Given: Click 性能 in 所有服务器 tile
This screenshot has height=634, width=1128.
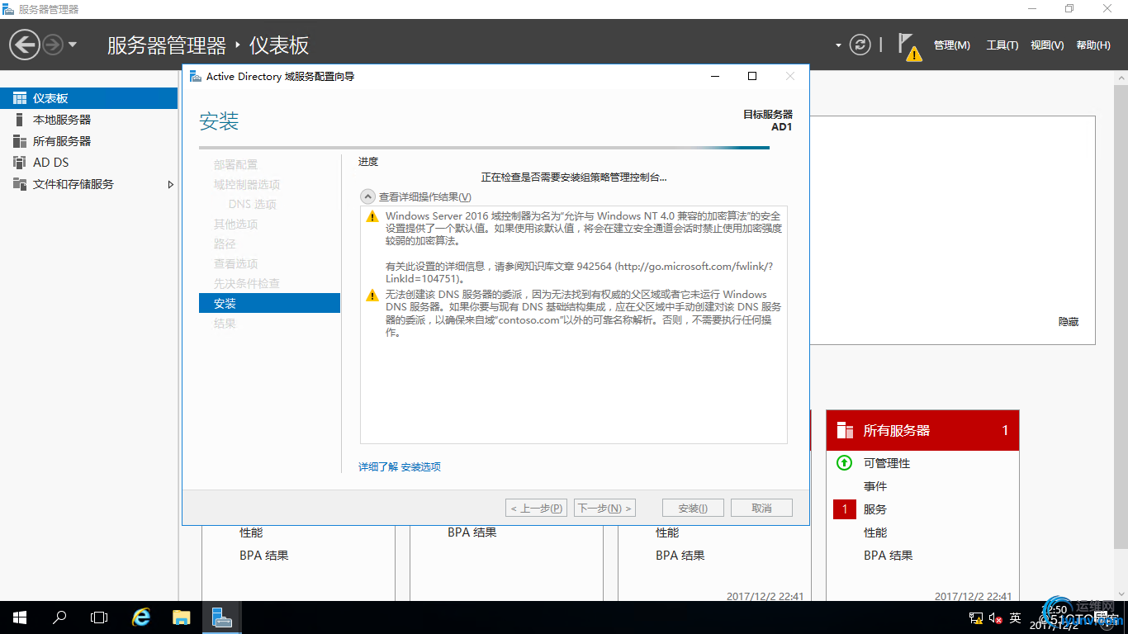Looking at the screenshot, I should (875, 532).
